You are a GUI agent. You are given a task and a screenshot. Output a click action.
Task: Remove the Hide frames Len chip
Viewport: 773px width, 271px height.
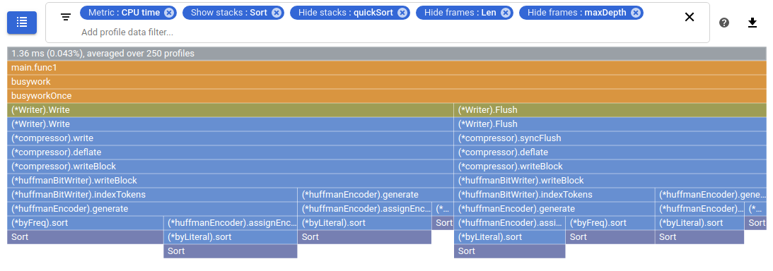(505, 13)
